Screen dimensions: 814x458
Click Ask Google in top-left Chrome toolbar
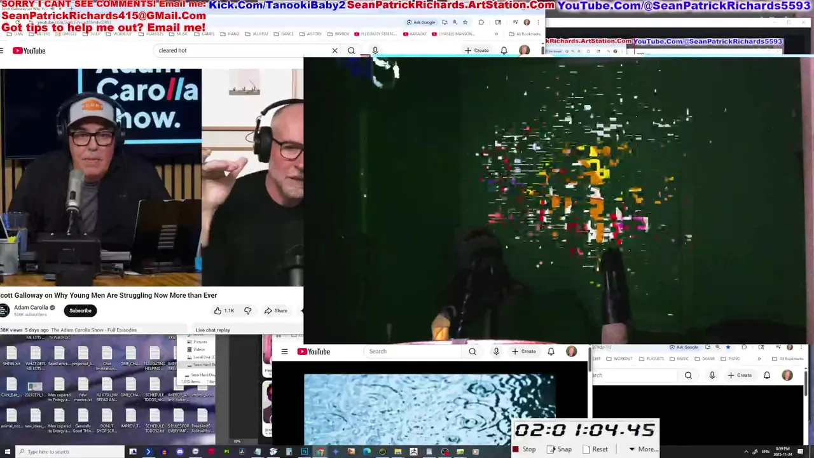coord(421,22)
